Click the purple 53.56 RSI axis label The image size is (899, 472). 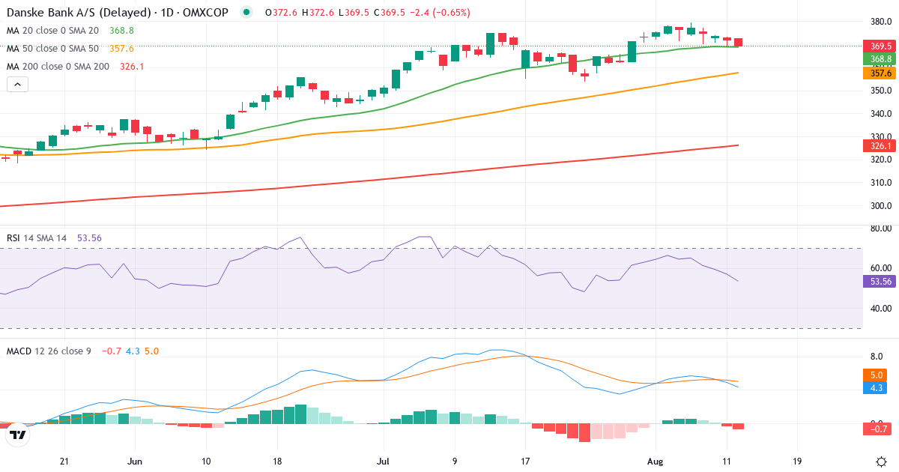pos(880,281)
